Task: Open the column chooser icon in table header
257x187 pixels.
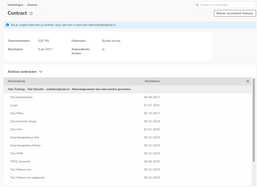Action: [x=248, y=81]
